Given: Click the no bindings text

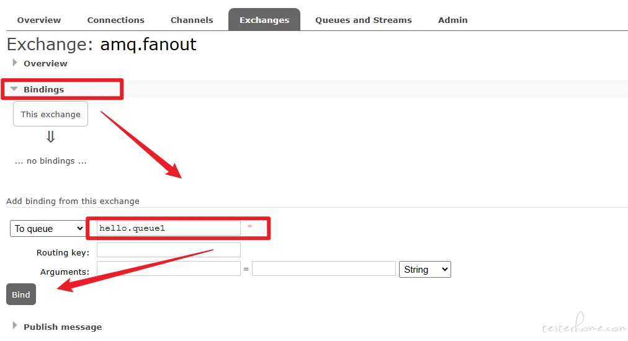Looking at the screenshot, I should [50, 161].
